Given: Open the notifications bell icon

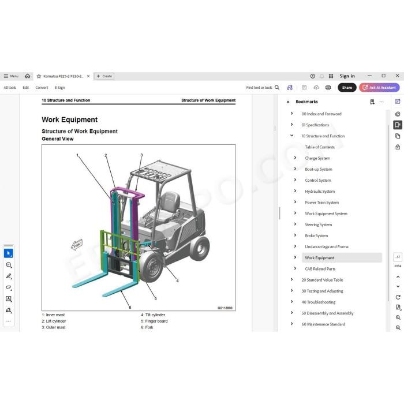Looking at the screenshot, I should tap(322, 76).
